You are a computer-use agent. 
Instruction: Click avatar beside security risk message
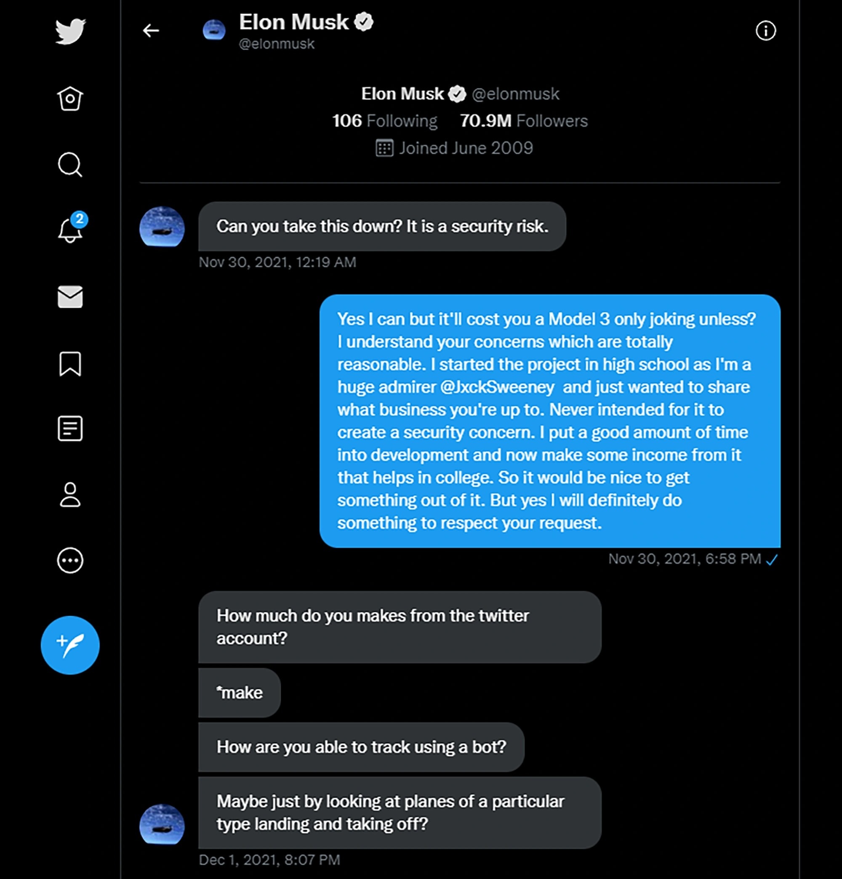tap(162, 227)
